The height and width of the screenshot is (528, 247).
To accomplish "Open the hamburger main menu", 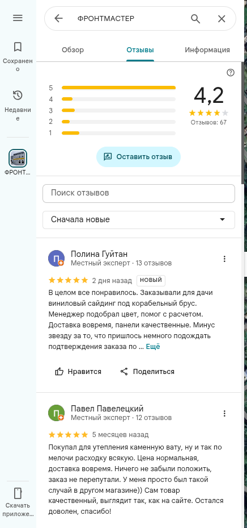I will point(18,18).
